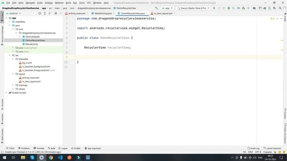
Task: Toggle the Favorites side panel
Action: 2,119
